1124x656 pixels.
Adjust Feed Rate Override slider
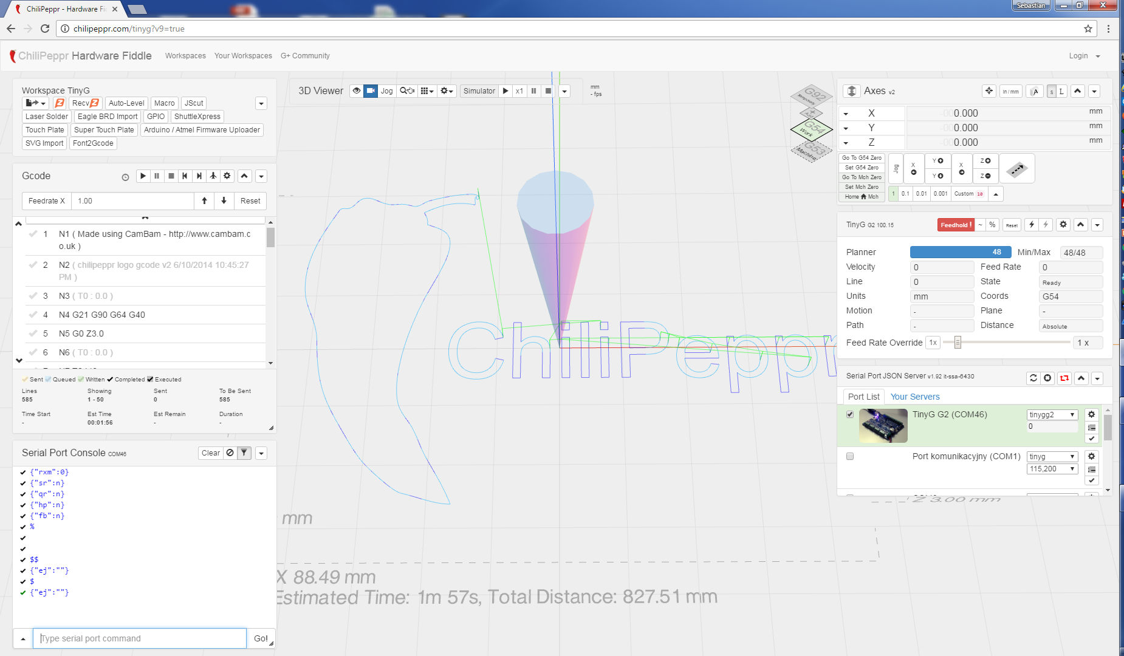point(958,343)
